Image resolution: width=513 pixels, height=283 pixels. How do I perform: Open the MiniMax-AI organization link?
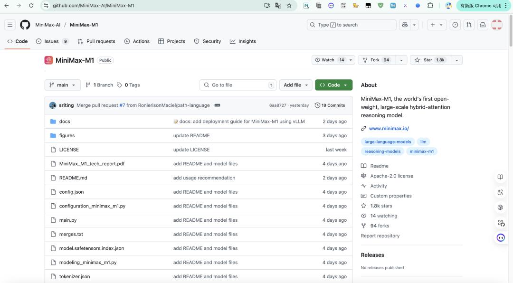click(x=48, y=25)
